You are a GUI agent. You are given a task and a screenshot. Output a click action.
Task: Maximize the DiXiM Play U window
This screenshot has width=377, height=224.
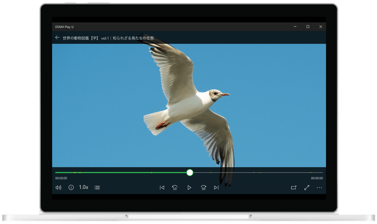tap(308, 26)
